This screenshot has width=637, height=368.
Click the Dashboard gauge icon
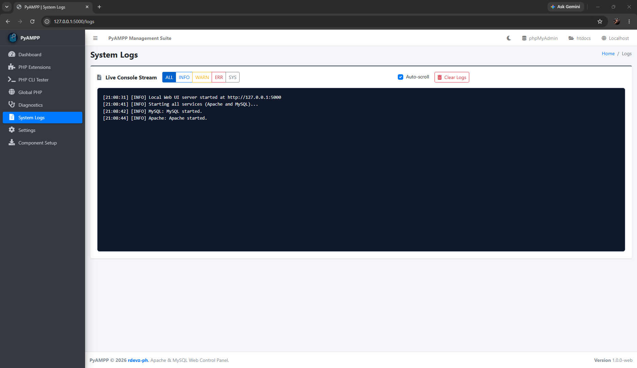pos(12,54)
